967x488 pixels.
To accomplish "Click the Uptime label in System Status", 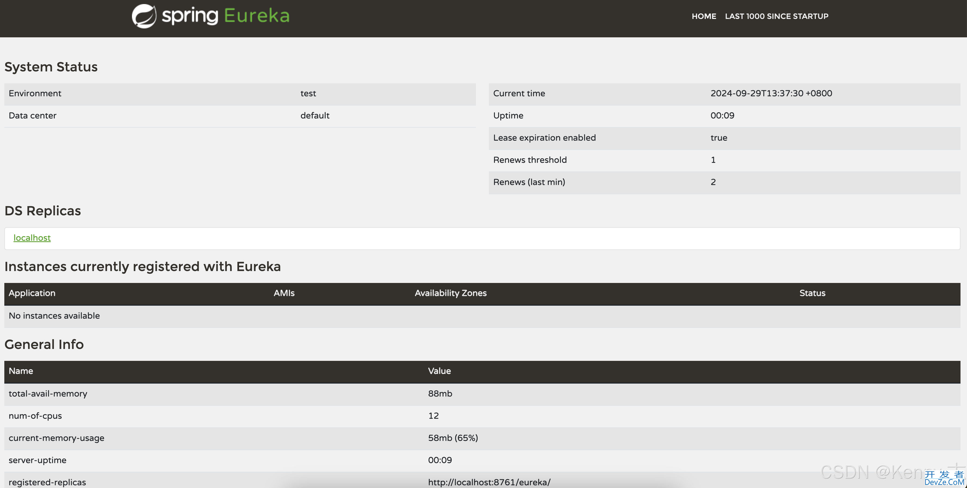I will click(x=508, y=116).
